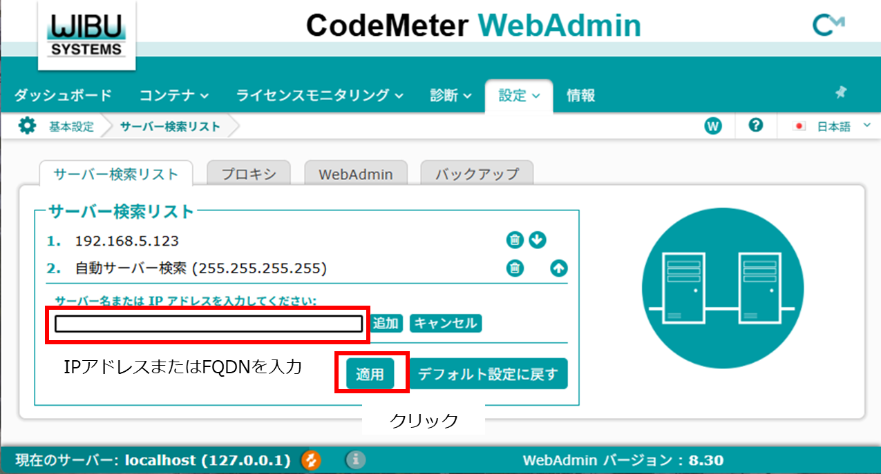
Task: Click the server name or IP input field
Action: [209, 324]
